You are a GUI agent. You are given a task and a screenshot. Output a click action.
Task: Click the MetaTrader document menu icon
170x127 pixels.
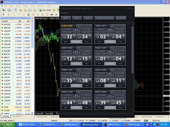(2, 6)
